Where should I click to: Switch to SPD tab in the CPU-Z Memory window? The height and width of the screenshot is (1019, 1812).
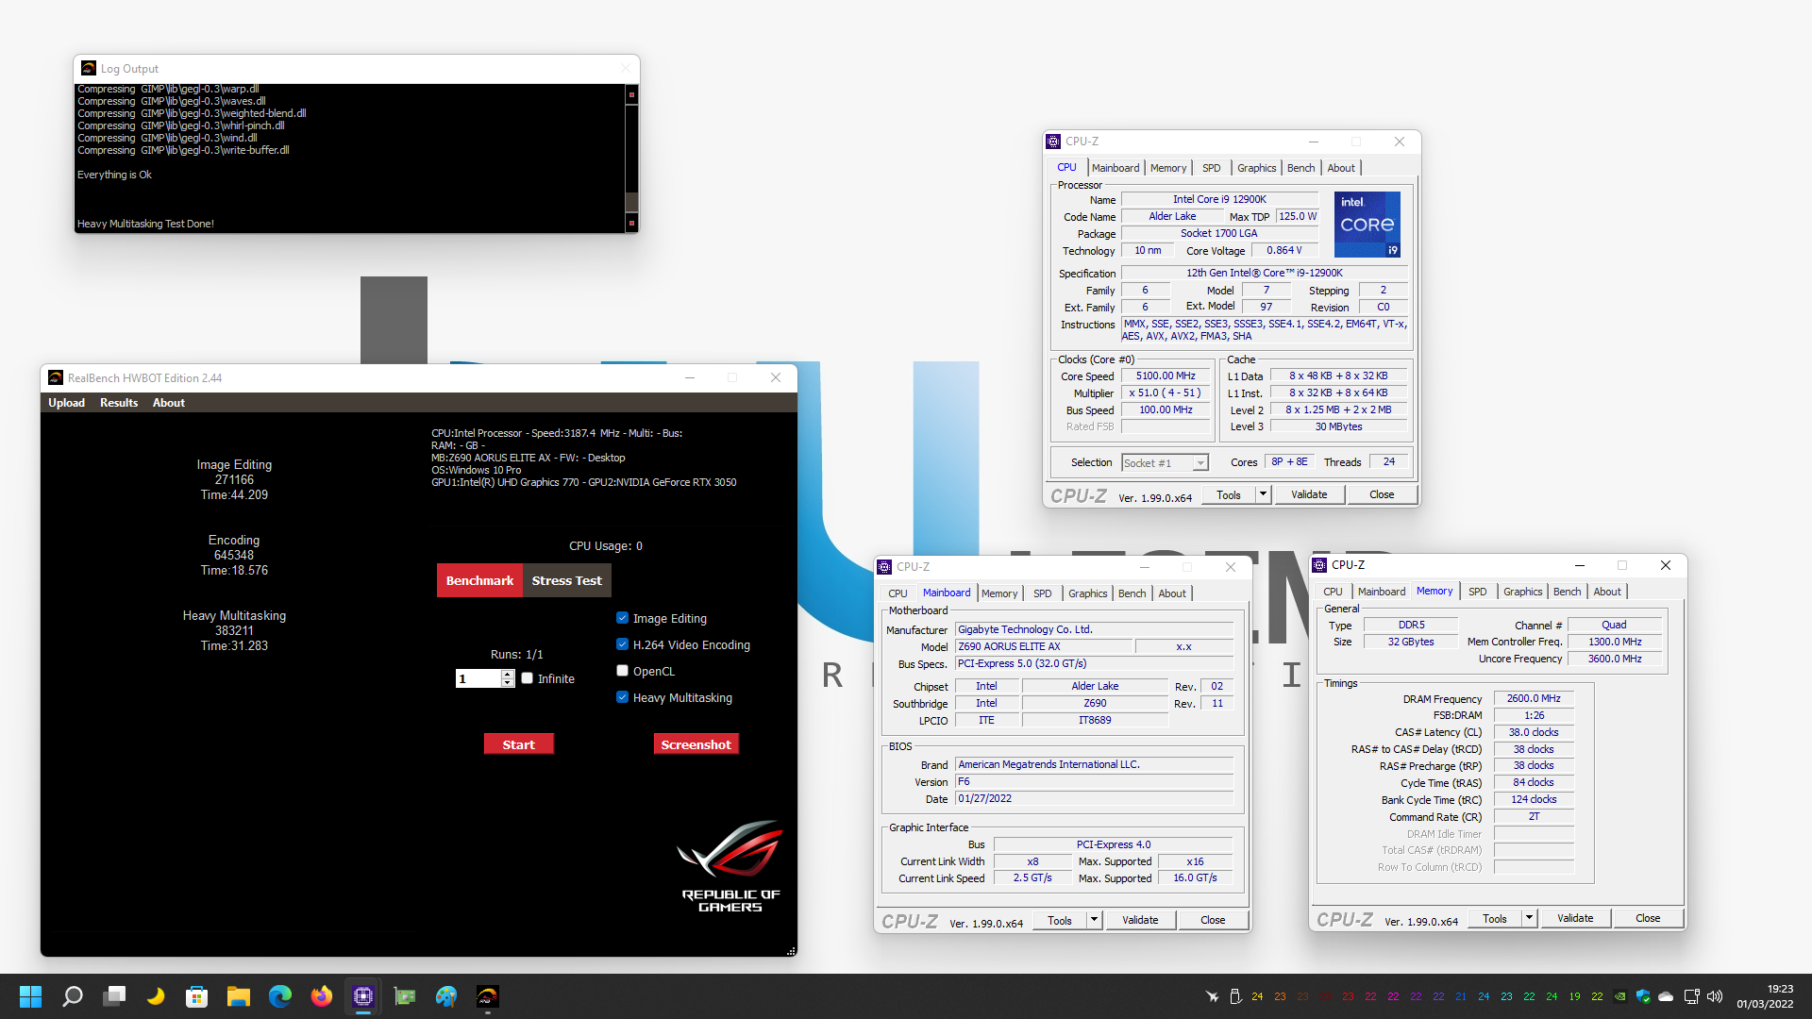[x=1477, y=592]
